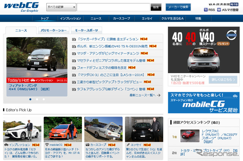Click the black iQ car thumbnail
Screen dimensions: 243x161
[x=144, y=129]
